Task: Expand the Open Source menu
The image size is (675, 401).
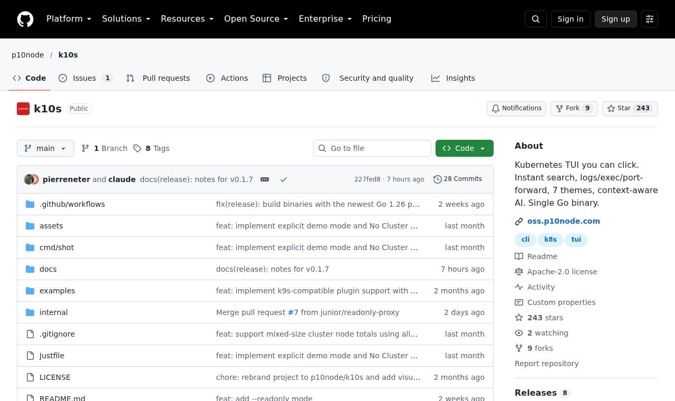Action: click(x=256, y=19)
